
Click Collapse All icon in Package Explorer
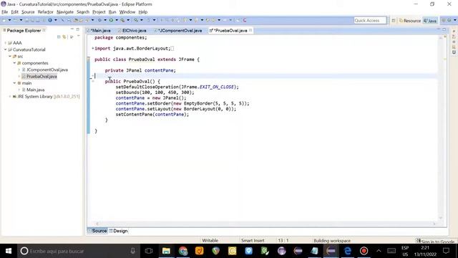tap(59, 37)
